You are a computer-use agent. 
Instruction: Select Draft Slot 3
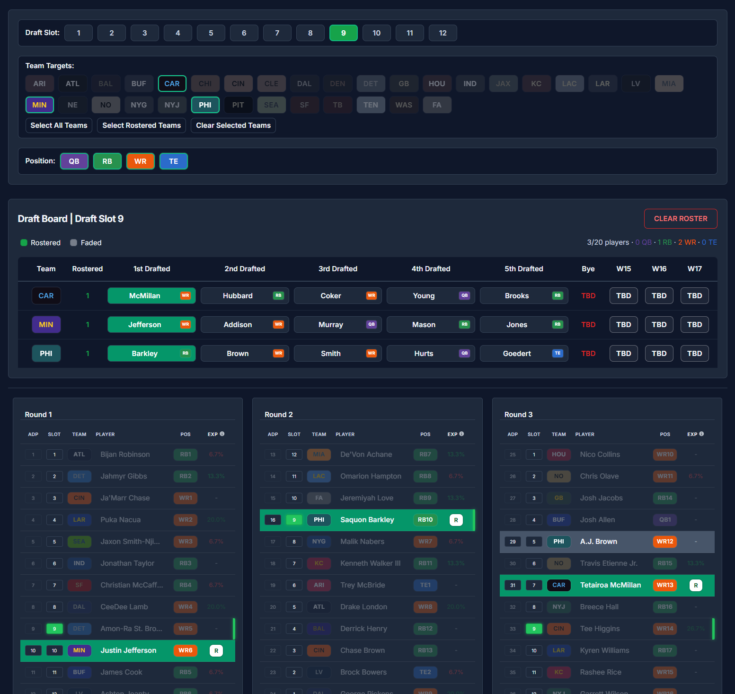point(144,33)
